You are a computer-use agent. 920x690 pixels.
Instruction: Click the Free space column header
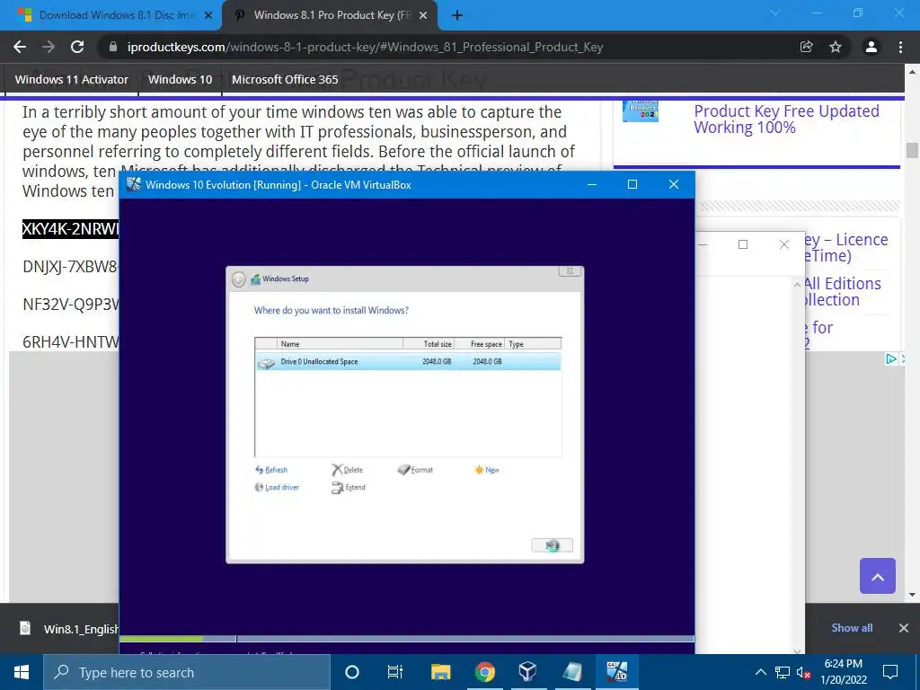tap(480, 344)
